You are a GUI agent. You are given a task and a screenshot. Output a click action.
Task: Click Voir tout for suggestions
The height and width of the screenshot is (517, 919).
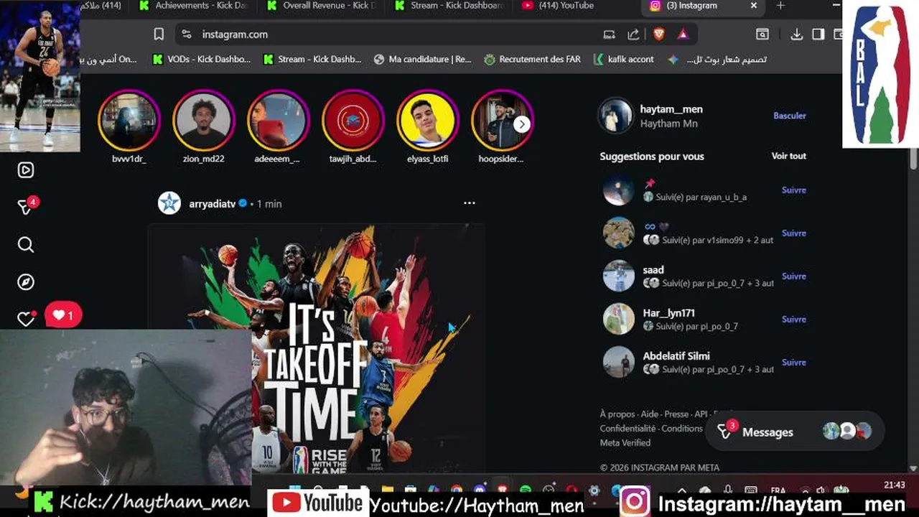pos(789,156)
